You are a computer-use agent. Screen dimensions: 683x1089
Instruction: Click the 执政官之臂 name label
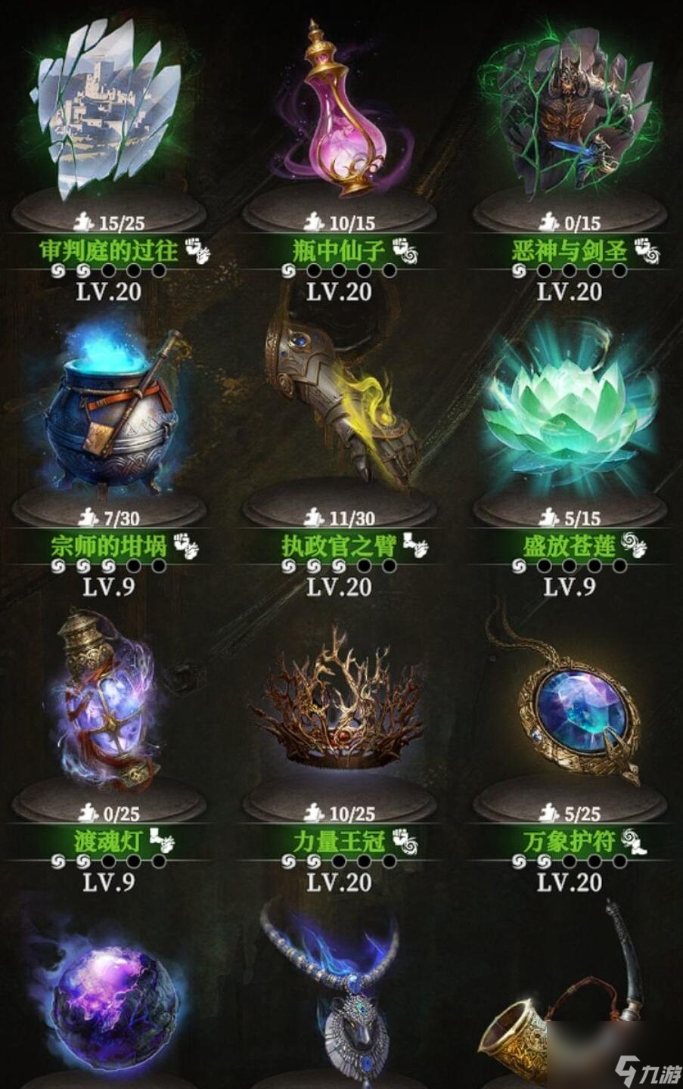(339, 545)
